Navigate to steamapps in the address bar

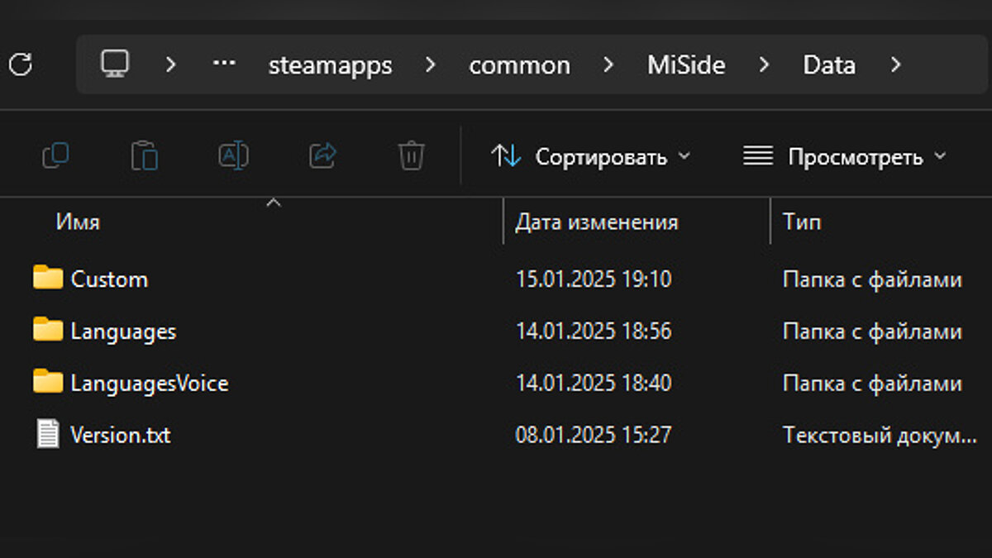(x=330, y=65)
